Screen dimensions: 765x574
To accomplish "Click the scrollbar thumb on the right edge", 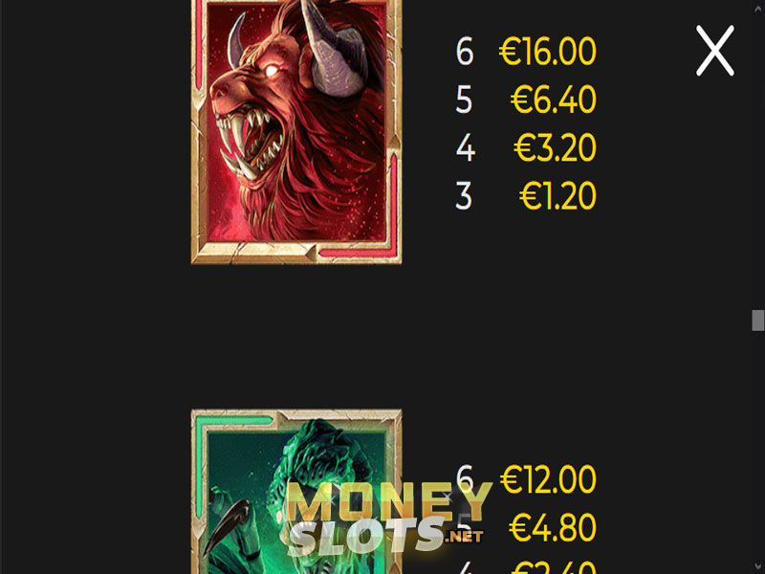I will click(x=757, y=320).
